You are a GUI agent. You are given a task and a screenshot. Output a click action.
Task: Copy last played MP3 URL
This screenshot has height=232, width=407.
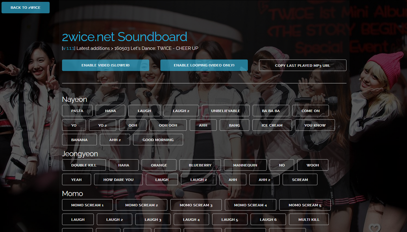303,65
